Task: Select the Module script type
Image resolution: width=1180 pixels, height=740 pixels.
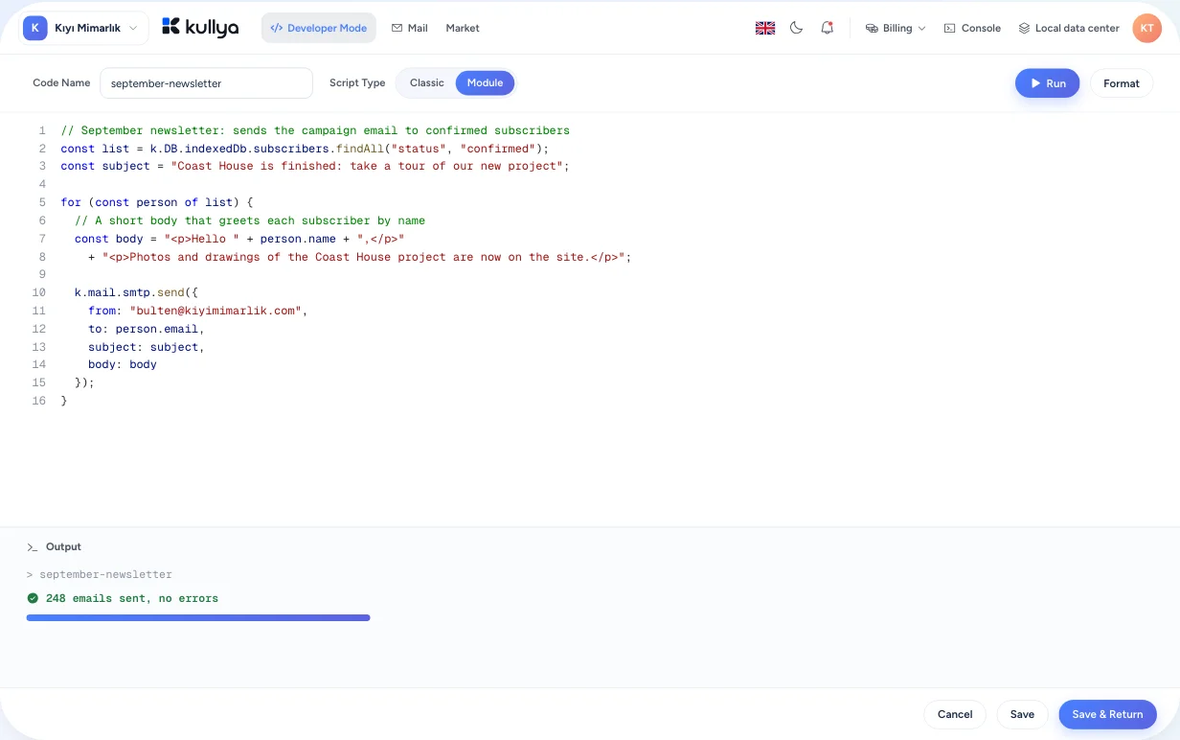Action: 485,83
